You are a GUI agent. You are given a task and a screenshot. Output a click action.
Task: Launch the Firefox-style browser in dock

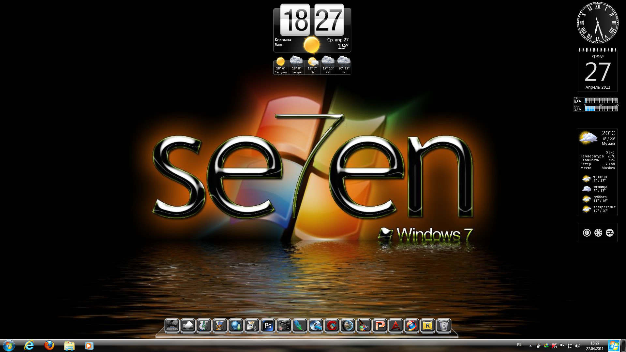coord(411,326)
